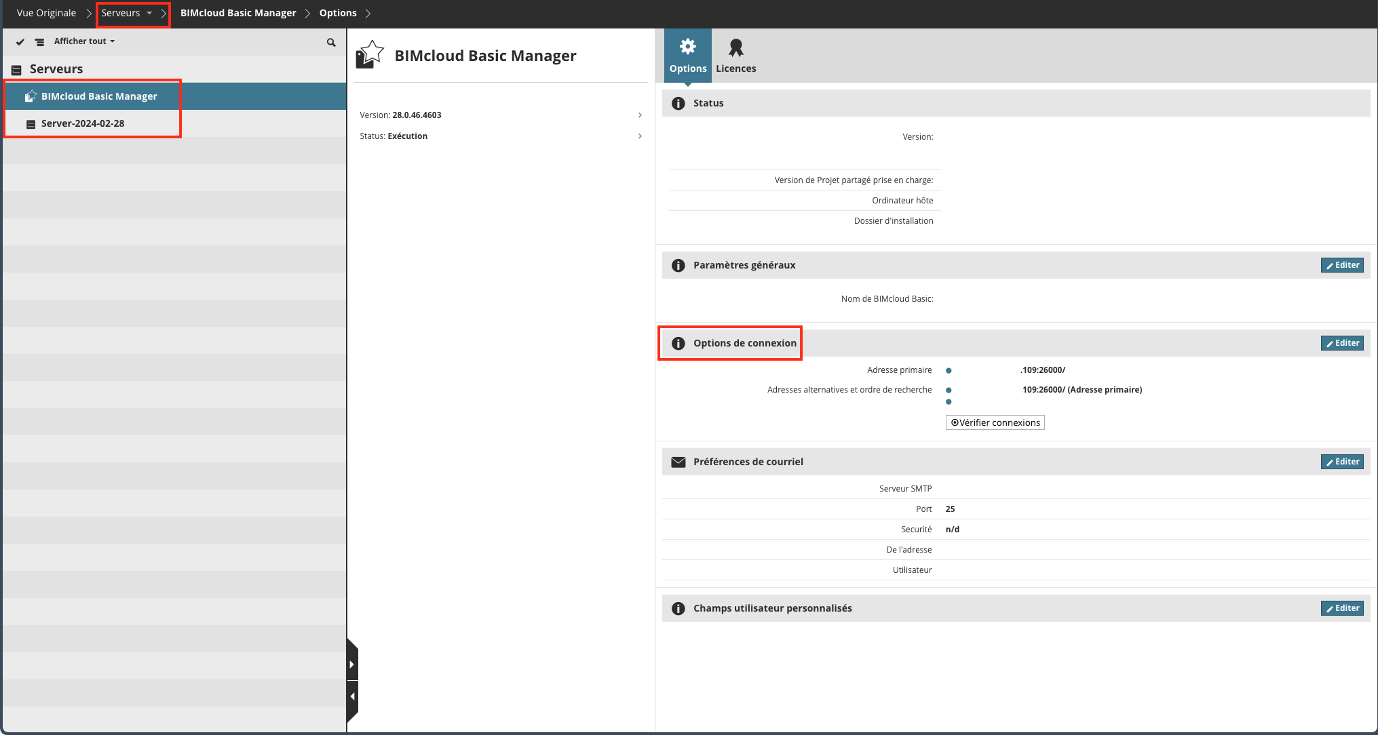1378x735 pixels.
Task: Click the left-arrow panel collapse handle
Action: [x=351, y=697]
